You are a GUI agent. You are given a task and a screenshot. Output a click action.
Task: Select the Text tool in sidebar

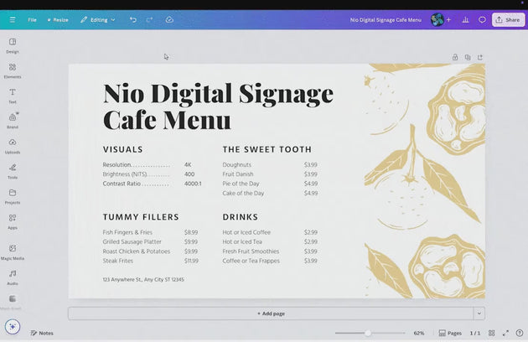(13, 95)
